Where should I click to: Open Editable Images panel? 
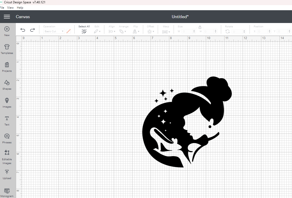click(7, 157)
